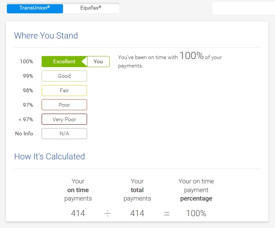Click the green Excellent rating badge
Screen dimensions: 275x228
coord(64,61)
